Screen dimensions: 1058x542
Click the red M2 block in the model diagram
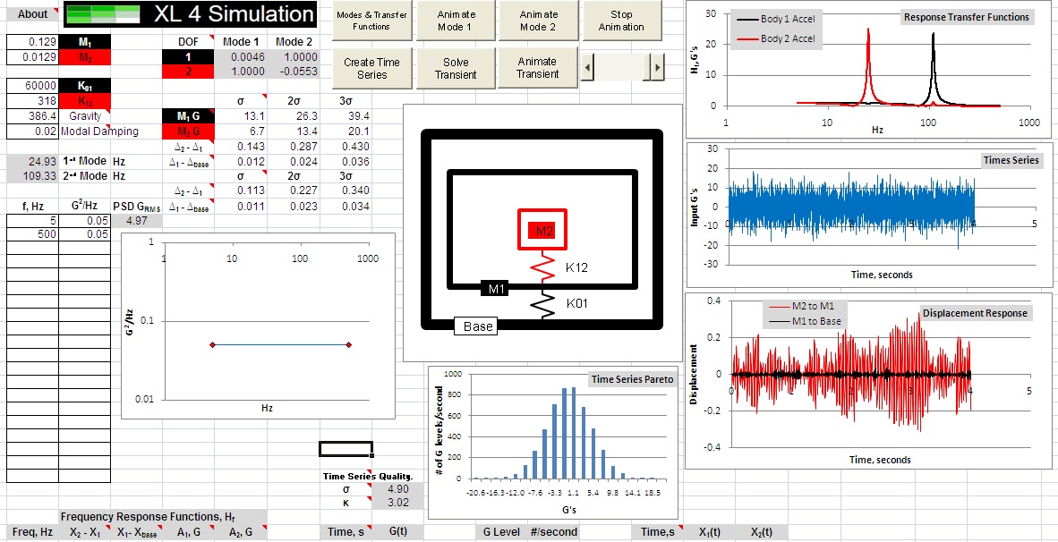pos(541,230)
